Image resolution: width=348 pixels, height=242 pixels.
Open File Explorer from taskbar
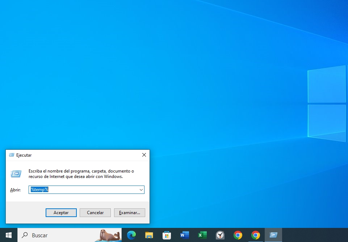[149, 235]
